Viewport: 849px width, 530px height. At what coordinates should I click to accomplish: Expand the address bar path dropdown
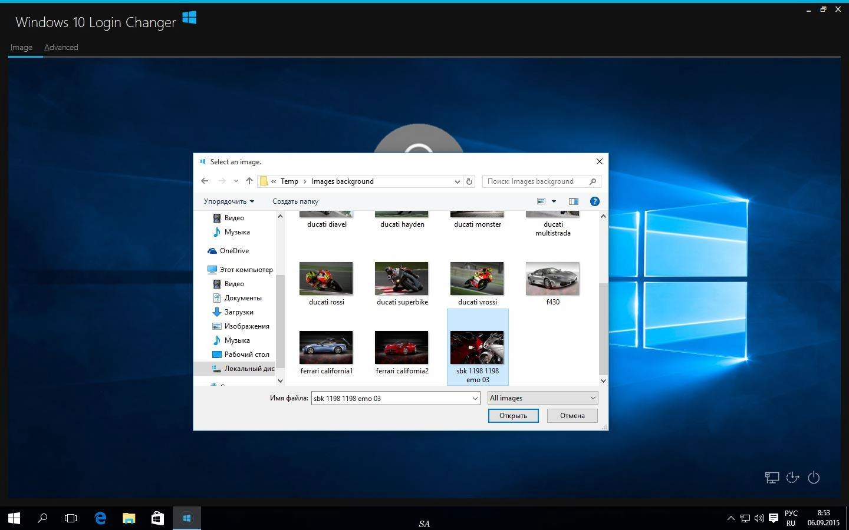pos(457,181)
